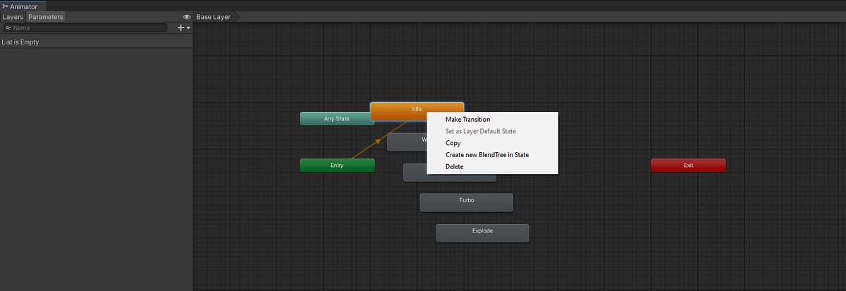Select the orange Idle state node
This screenshot has height=291, width=846.
coord(417,111)
